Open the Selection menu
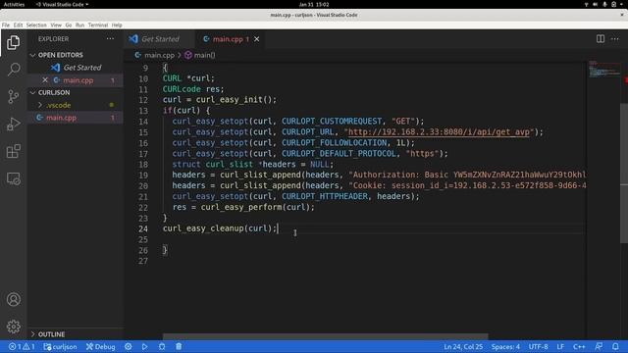This screenshot has width=628, height=353. [x=36, y=25]
